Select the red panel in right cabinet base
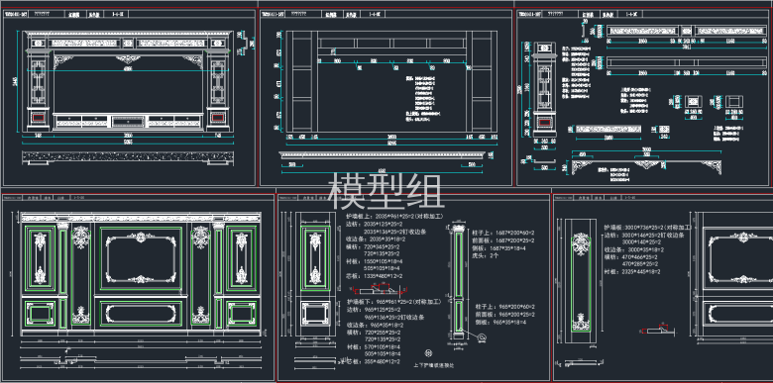Image resolution: width=773 pixels, height=383 pixels. coord(217,117)
